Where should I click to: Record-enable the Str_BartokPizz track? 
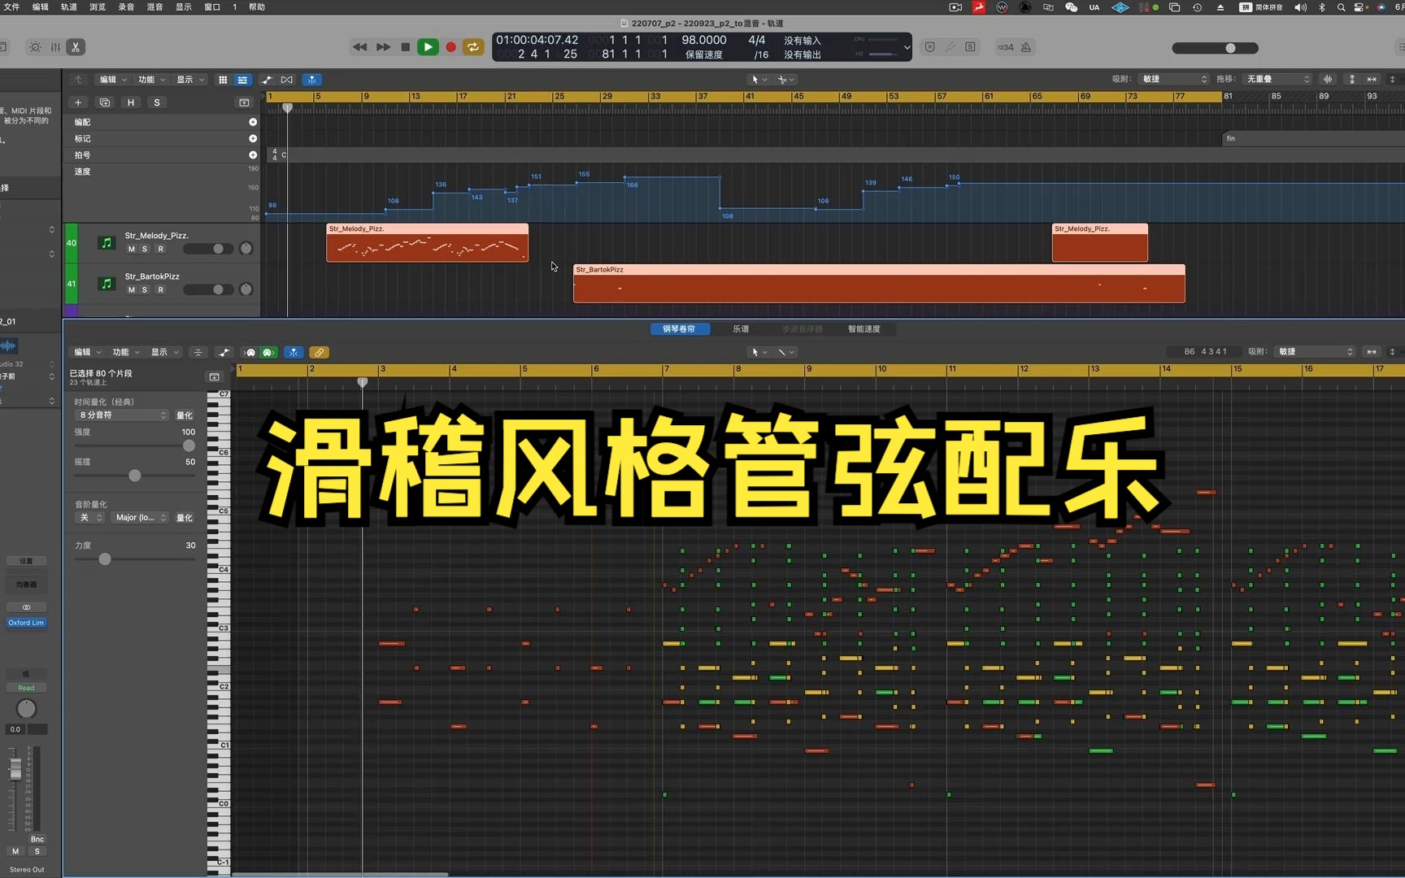pyautogui.click(x=161, y=289)
